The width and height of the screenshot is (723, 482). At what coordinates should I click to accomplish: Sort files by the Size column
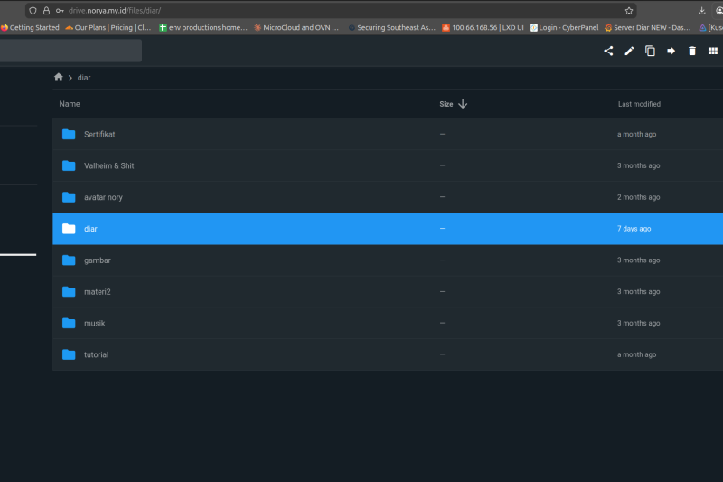tap(446, 104)
